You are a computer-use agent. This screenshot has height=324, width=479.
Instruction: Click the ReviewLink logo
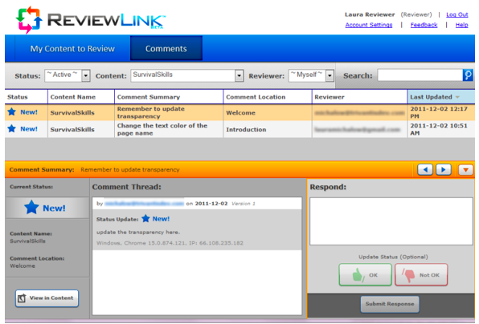pos(91,19)
